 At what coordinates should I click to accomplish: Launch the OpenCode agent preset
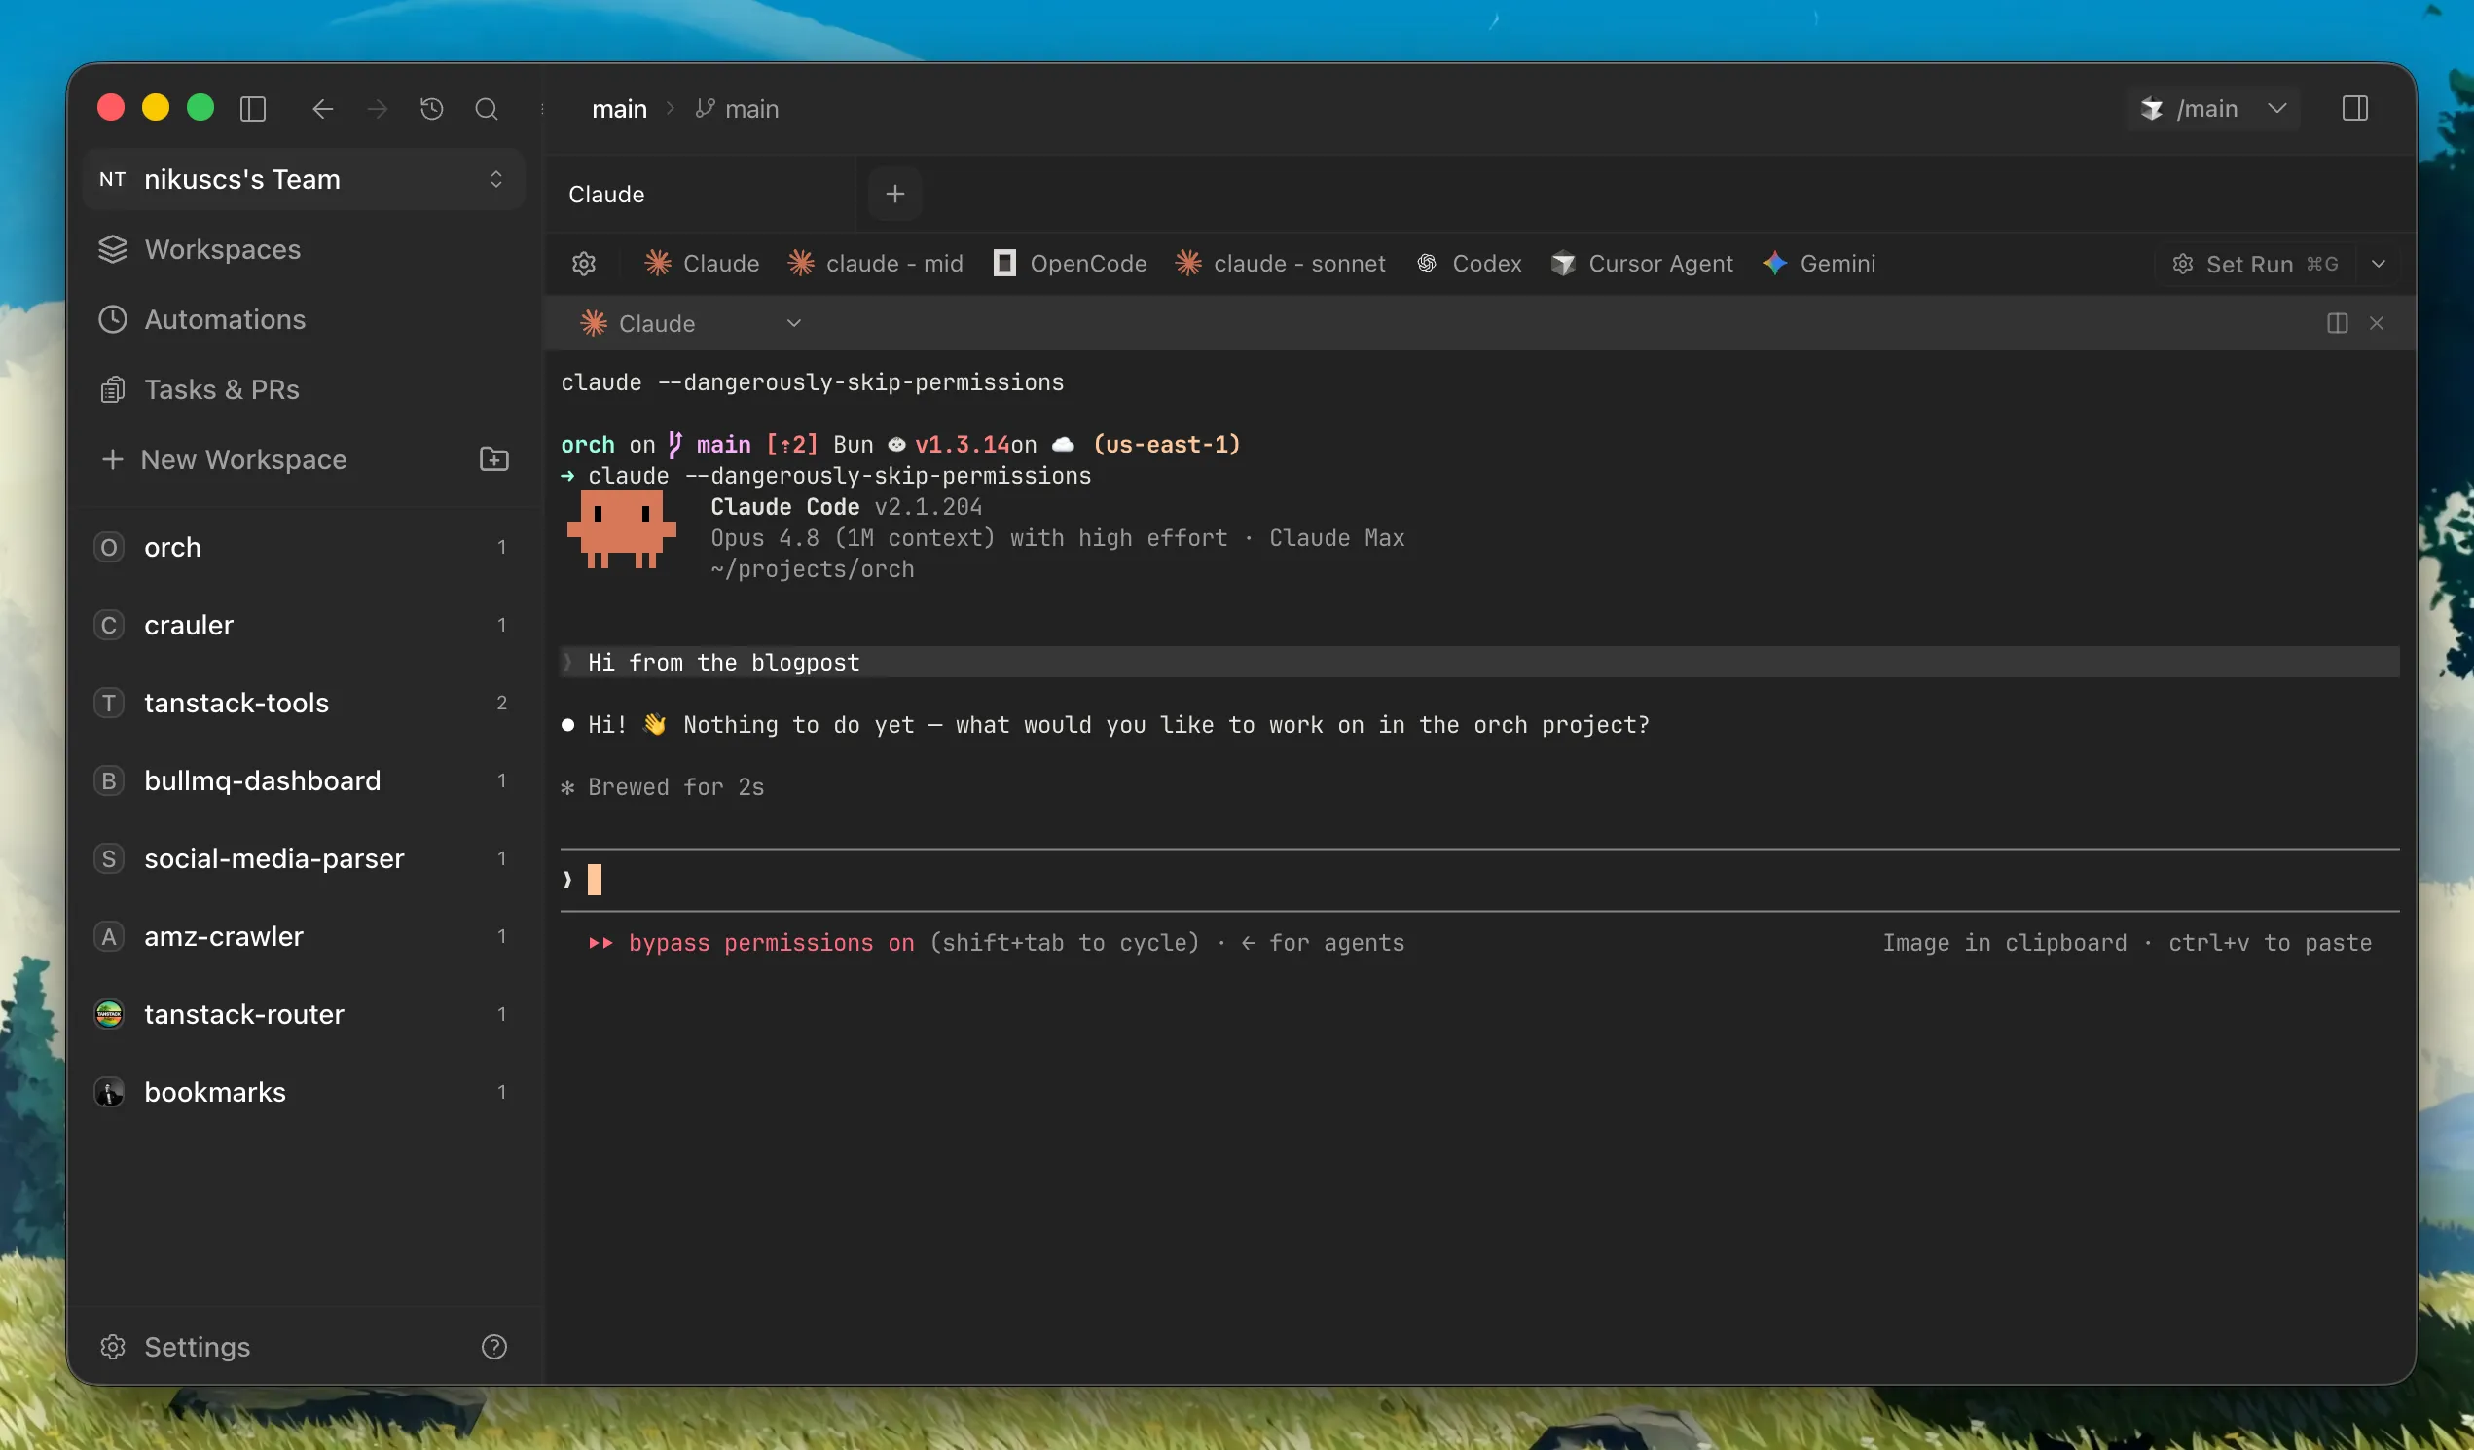click(x=1070, y=263)
